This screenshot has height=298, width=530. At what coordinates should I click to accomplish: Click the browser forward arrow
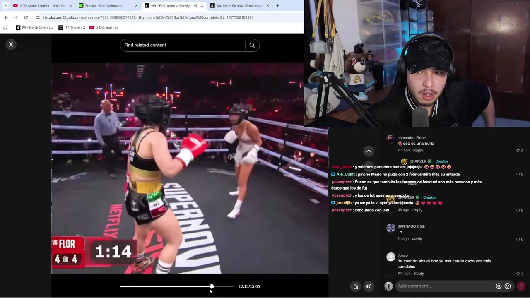[x=16, y=17]
